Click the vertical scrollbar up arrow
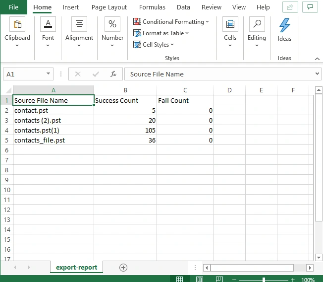 click(x=319, y=90)
